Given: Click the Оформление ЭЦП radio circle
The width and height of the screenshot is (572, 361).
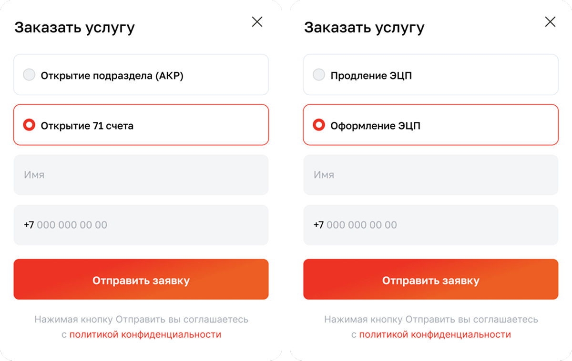Looking at the screenshot, I should pyautogui.click(x=319, y=126).
